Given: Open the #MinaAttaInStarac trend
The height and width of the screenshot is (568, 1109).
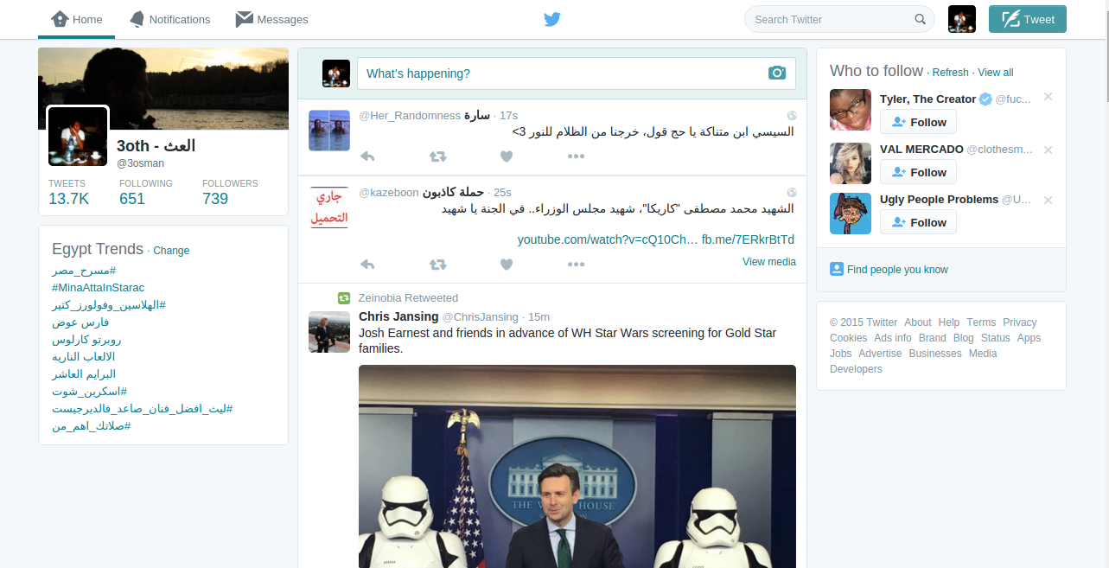Looking at the screenshot, I should pos(98,287).
